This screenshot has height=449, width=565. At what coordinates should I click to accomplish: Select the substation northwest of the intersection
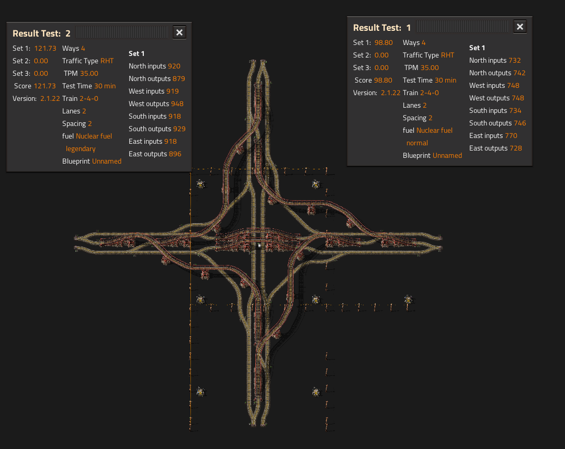click(200, 184)
